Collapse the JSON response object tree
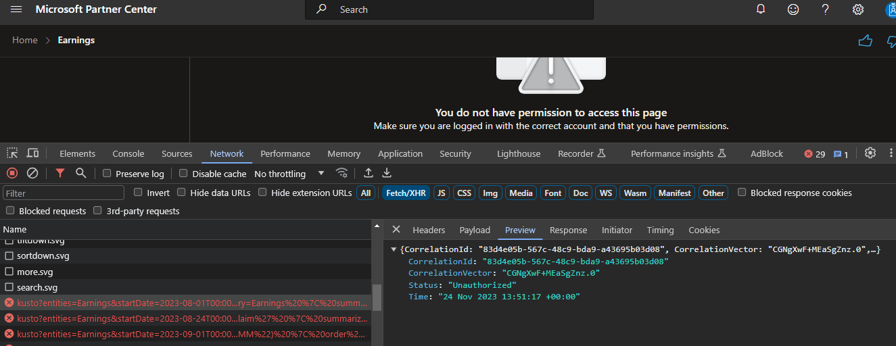 (394, 250)
